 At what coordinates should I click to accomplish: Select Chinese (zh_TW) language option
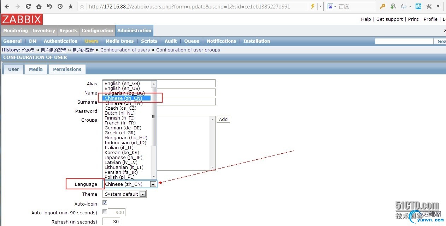[x=127, y=103]
